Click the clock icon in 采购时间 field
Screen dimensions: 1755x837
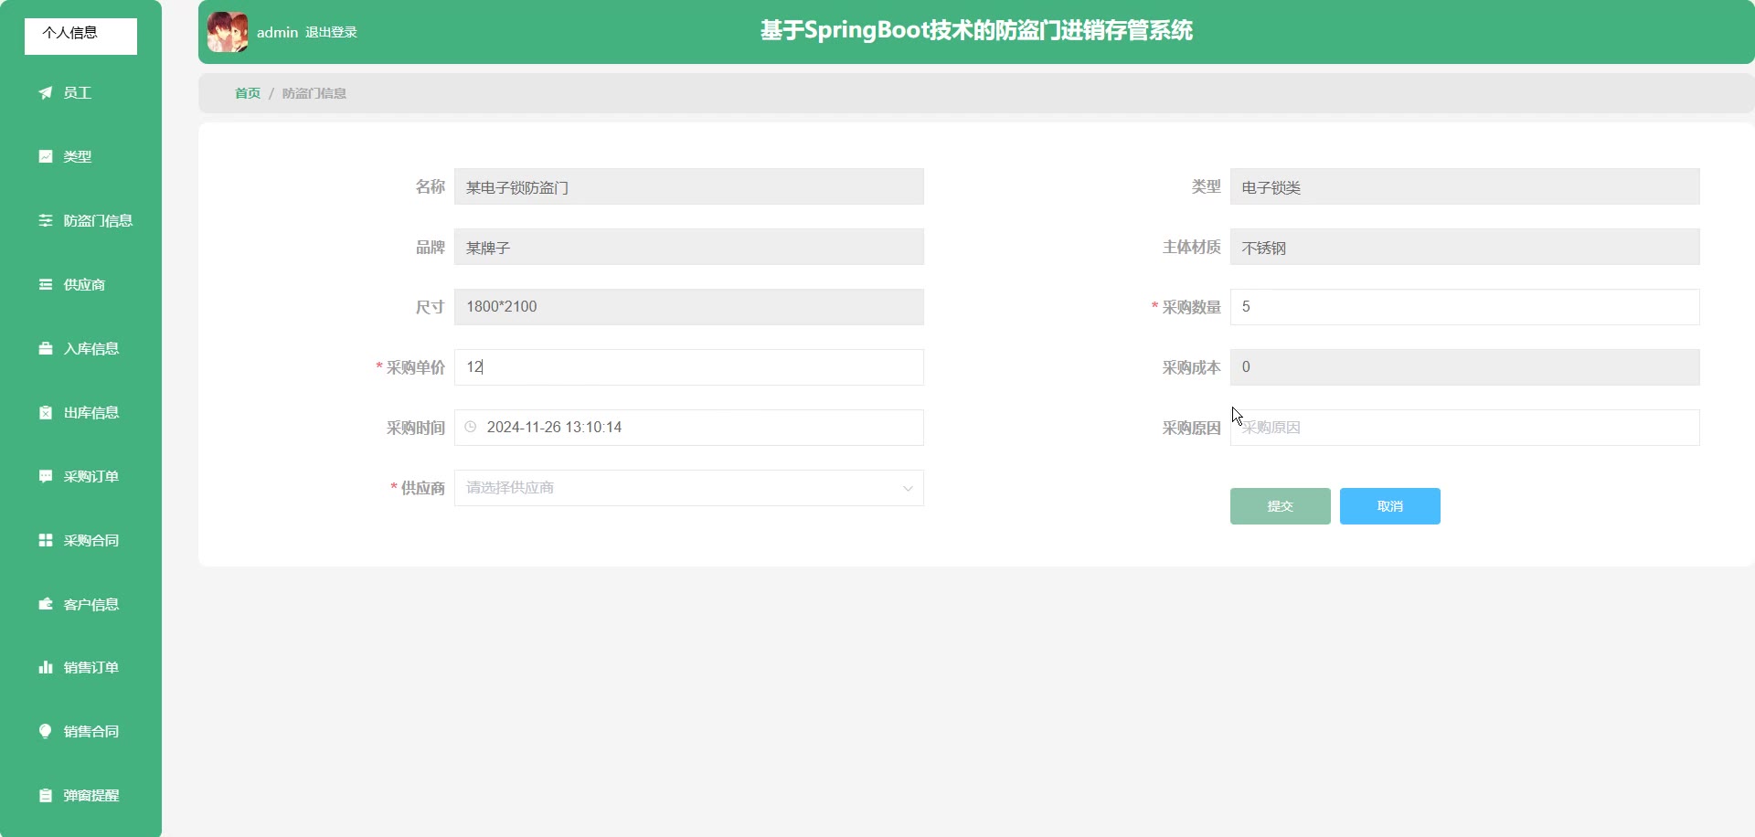click(x=471, y=427)
